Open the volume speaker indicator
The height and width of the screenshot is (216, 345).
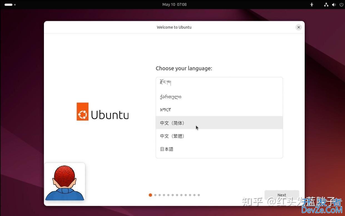[334, 4]
